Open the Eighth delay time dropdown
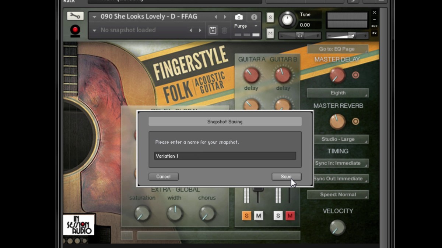Viewport: 442px width, 248px height. tap(337, 93)
